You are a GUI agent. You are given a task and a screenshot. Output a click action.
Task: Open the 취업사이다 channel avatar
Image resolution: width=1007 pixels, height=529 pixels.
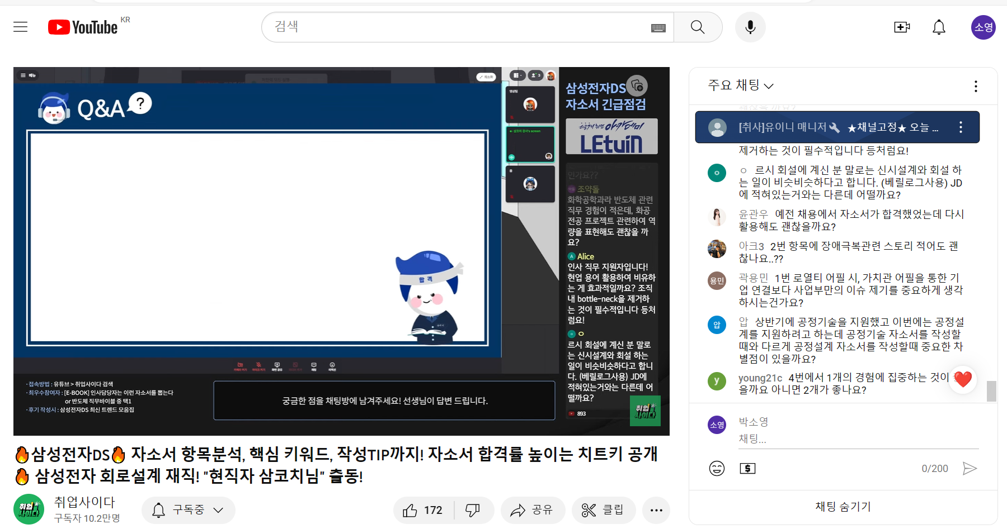(29, 509)
